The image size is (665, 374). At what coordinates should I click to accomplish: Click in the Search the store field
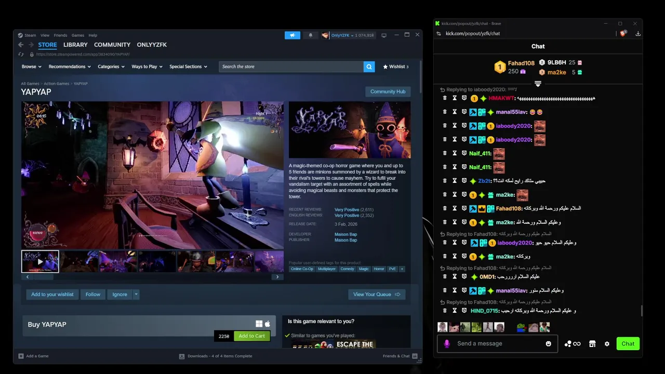point(291,66)
